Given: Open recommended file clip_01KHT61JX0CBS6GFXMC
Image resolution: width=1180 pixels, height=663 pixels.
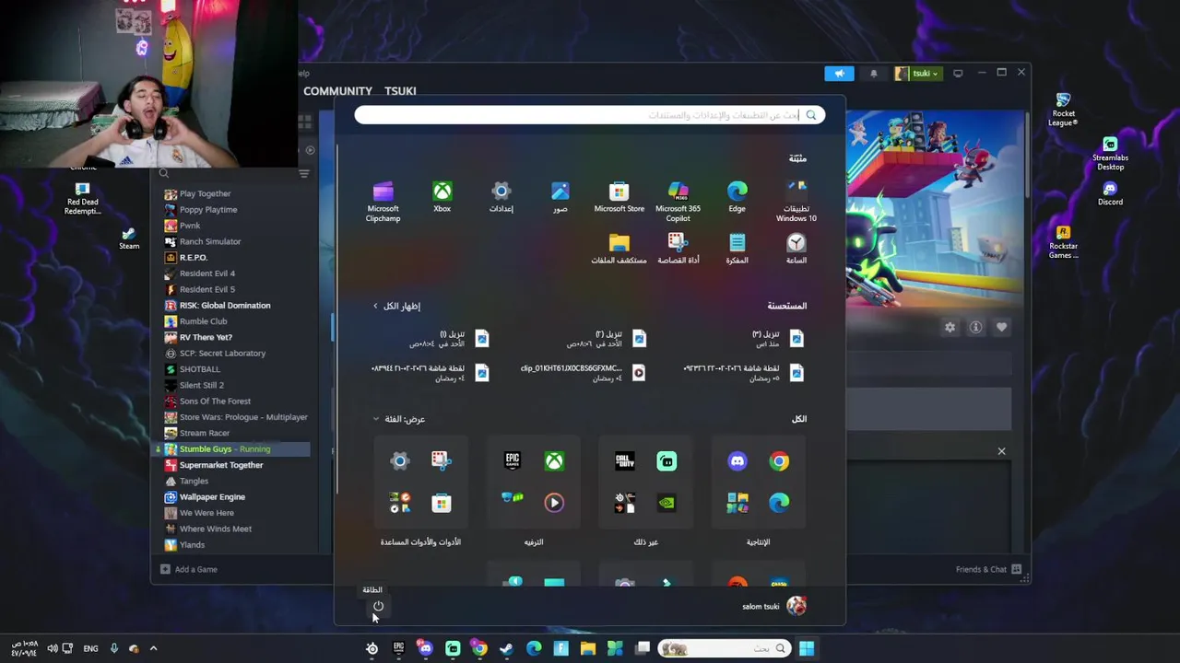Looking at the screenshot, I should [583, 372].
